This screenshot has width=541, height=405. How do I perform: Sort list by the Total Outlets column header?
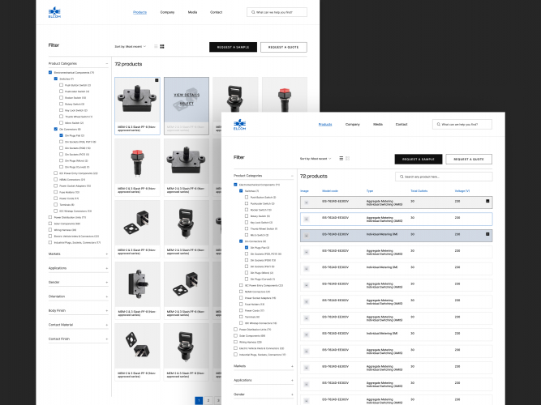(419, 191)
